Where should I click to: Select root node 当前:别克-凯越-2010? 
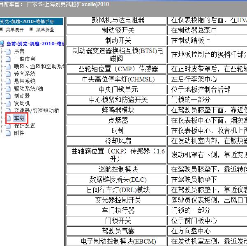[35, 44]
